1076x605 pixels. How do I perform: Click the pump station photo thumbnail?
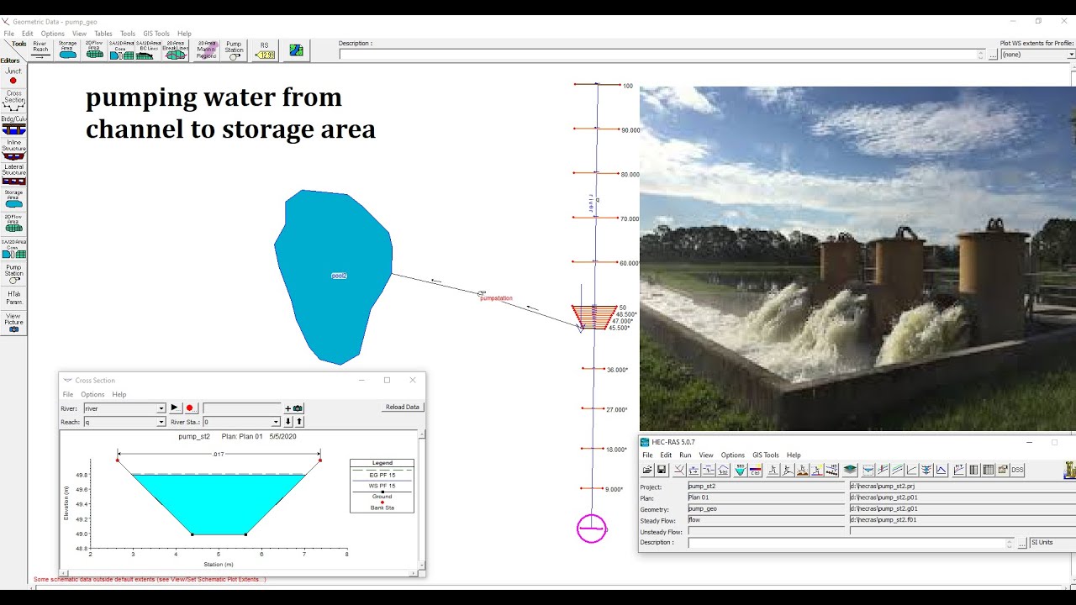click(857, 259)
